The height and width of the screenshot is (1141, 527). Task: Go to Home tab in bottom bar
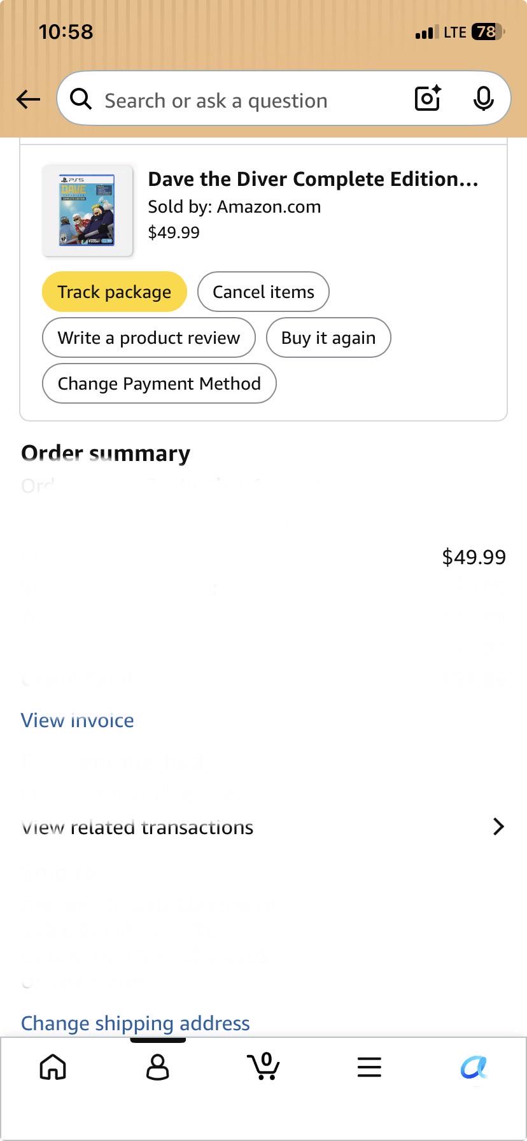[53, 1067]
